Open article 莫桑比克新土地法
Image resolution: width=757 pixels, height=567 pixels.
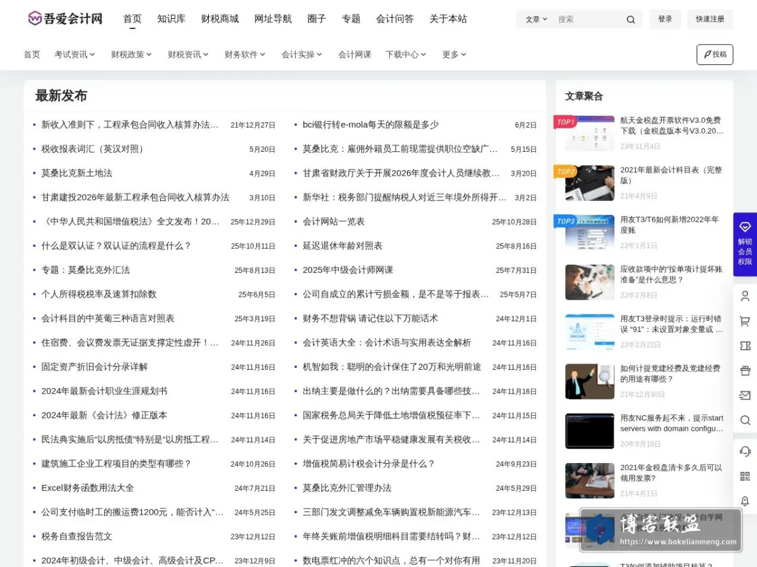[77, 173]
